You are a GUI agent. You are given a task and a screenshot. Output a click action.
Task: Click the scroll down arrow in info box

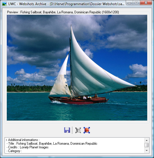click(x=147, y=151)
